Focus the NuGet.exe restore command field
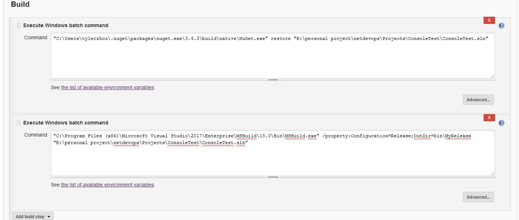This screenshot has width=519, height=220. pyautogui.click(x=273, y=56)
